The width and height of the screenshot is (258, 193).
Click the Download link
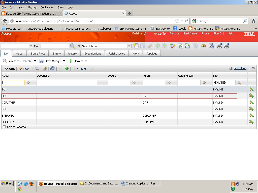coord(240,68)
